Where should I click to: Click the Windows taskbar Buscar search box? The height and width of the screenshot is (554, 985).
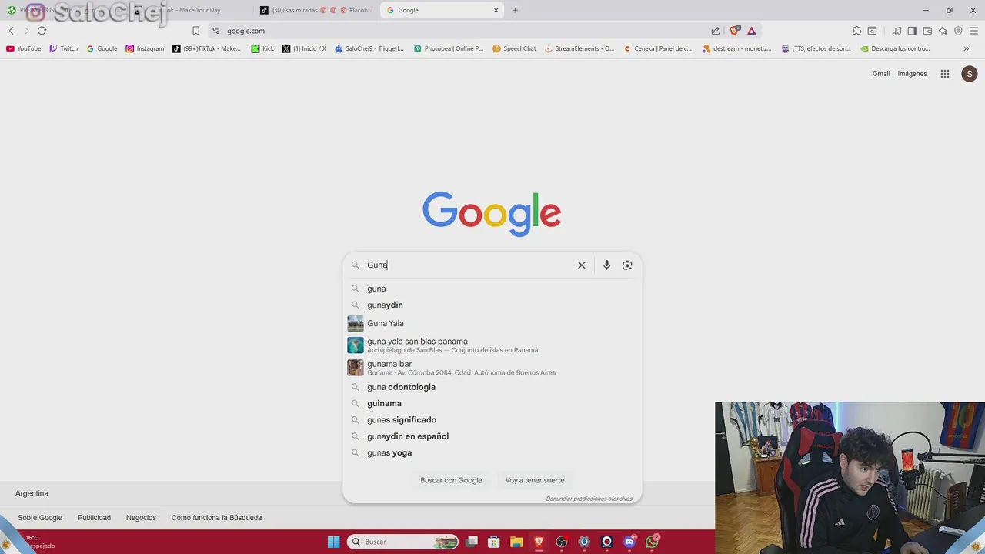(402, 542)
